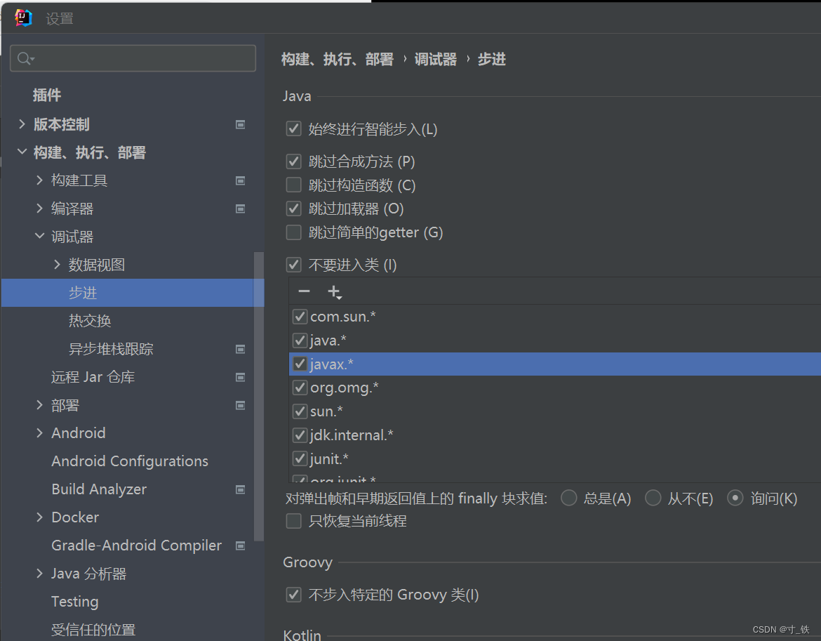Open Gradle-Android Compiler settings

click(x=137, y=546)
